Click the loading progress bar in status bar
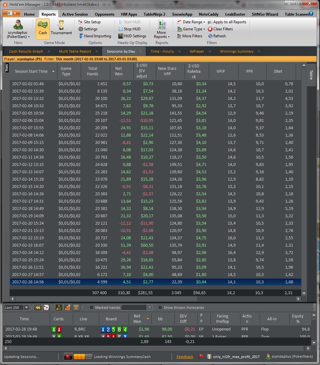The image size is (320, 365). (83, 356)
